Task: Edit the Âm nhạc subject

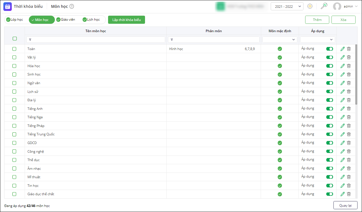Action: tap(342, 168)
